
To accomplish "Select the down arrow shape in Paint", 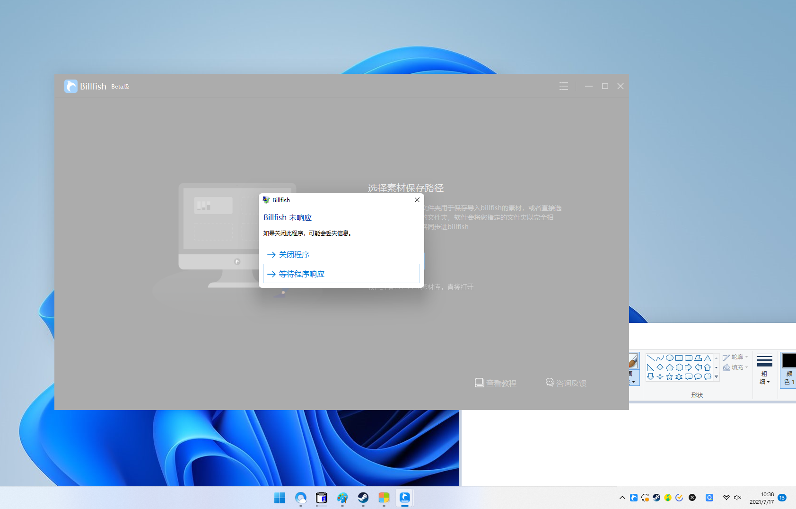I will (651, 377).
